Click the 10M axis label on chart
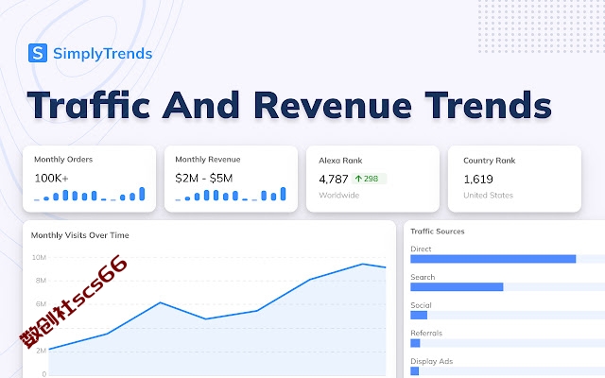 click(x=39, y=257)
